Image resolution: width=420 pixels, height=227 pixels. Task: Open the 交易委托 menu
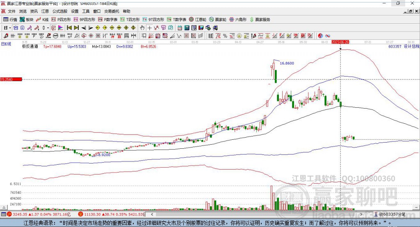112,11
